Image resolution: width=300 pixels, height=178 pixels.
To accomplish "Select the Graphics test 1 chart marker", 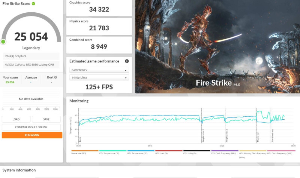I will (x=203, y=136).
